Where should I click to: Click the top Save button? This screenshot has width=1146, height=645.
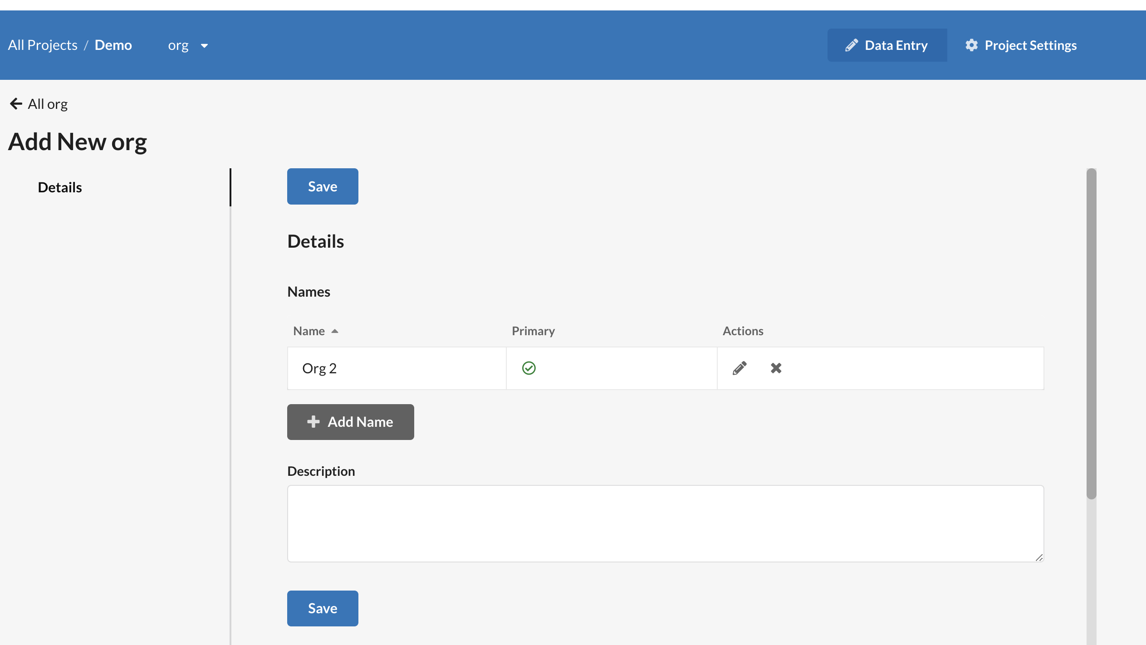pos(323,186)
